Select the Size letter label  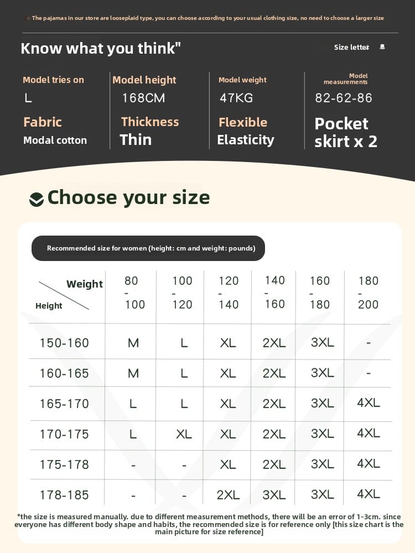(x=351, y=47)
